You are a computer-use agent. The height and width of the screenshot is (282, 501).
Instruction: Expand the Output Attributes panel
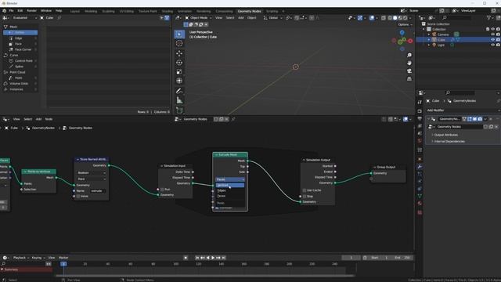coord(445,135)
